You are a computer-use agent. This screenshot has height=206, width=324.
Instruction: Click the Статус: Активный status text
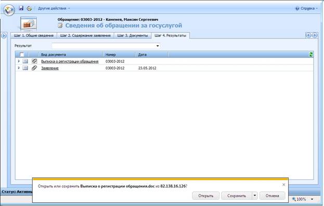pyautogui.click(x=17, y=192)
